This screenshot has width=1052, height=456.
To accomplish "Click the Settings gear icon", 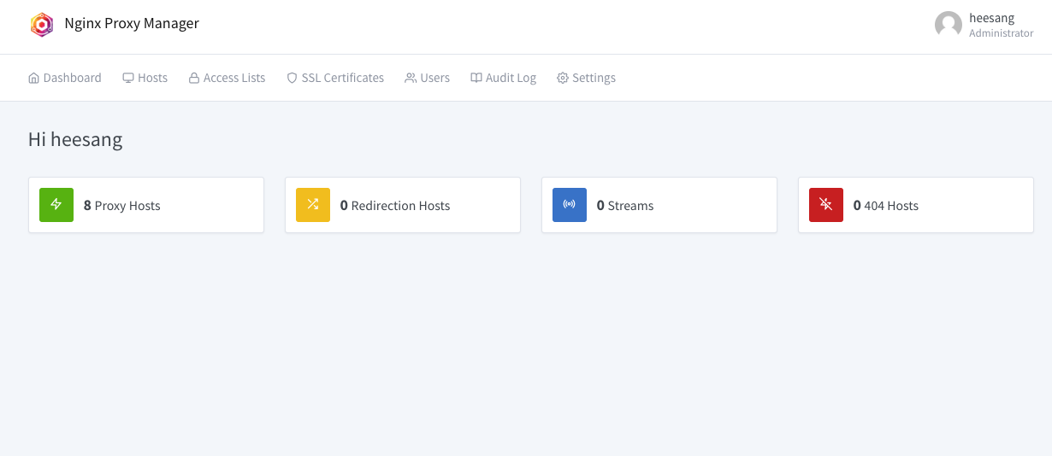I will [563, 78].
